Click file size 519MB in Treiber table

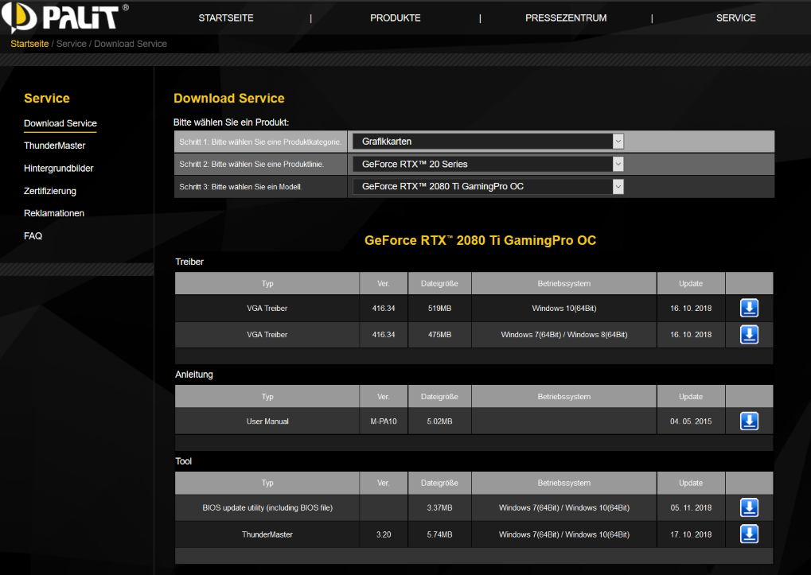coord(439,309)
